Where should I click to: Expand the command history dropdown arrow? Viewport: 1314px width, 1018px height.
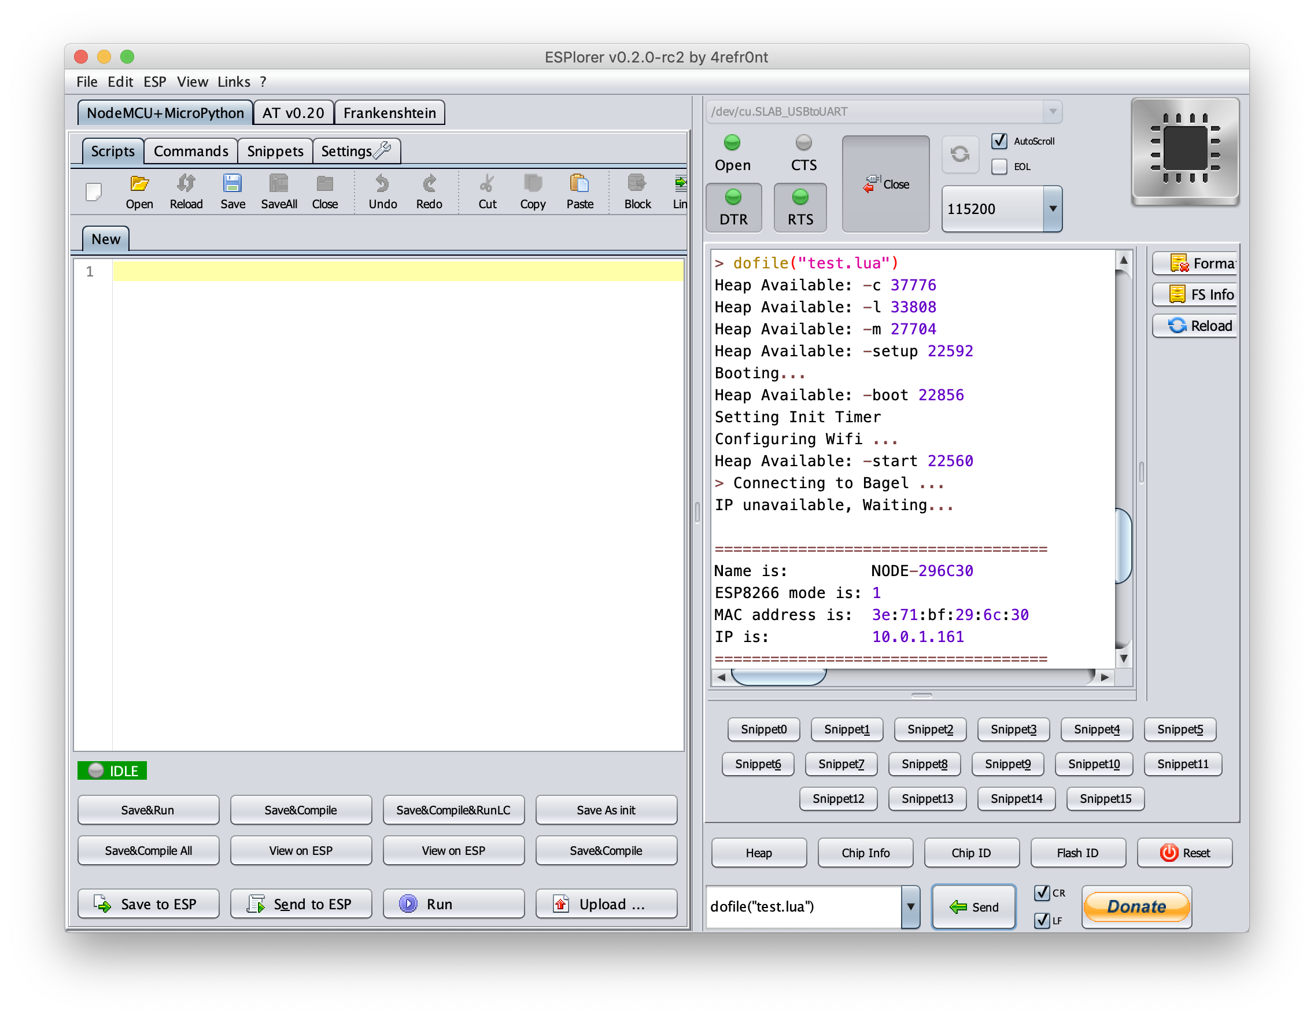click(911, 908)
